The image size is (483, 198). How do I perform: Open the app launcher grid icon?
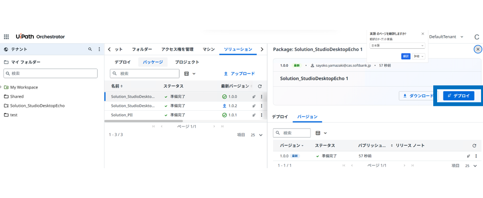click(6, 37)
